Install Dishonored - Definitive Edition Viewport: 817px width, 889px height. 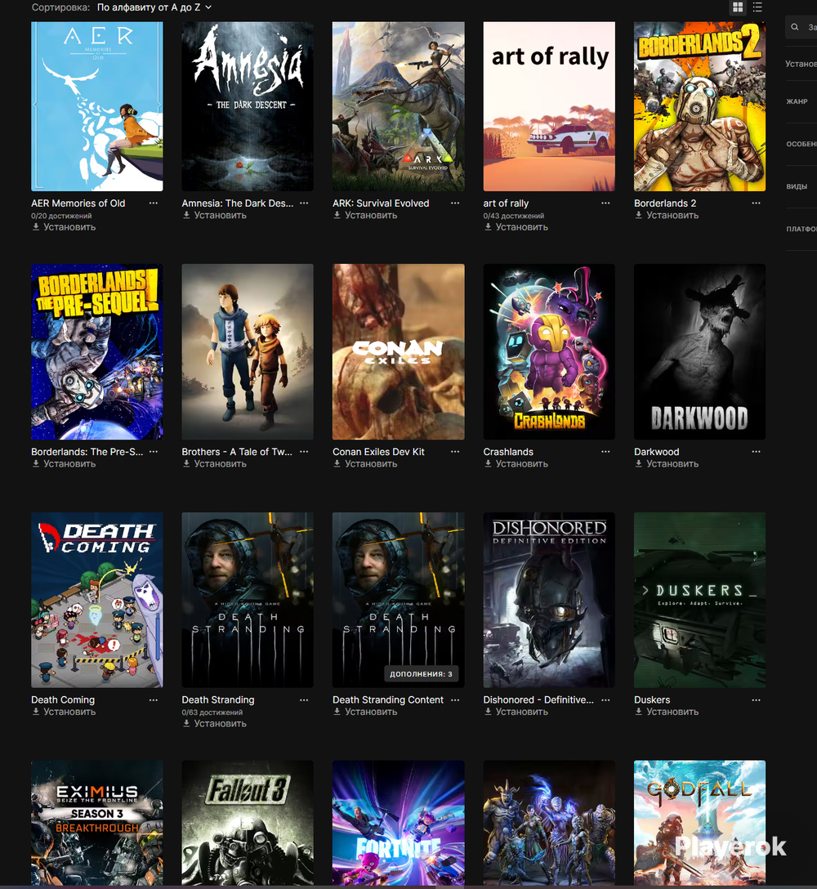(516, 713)
